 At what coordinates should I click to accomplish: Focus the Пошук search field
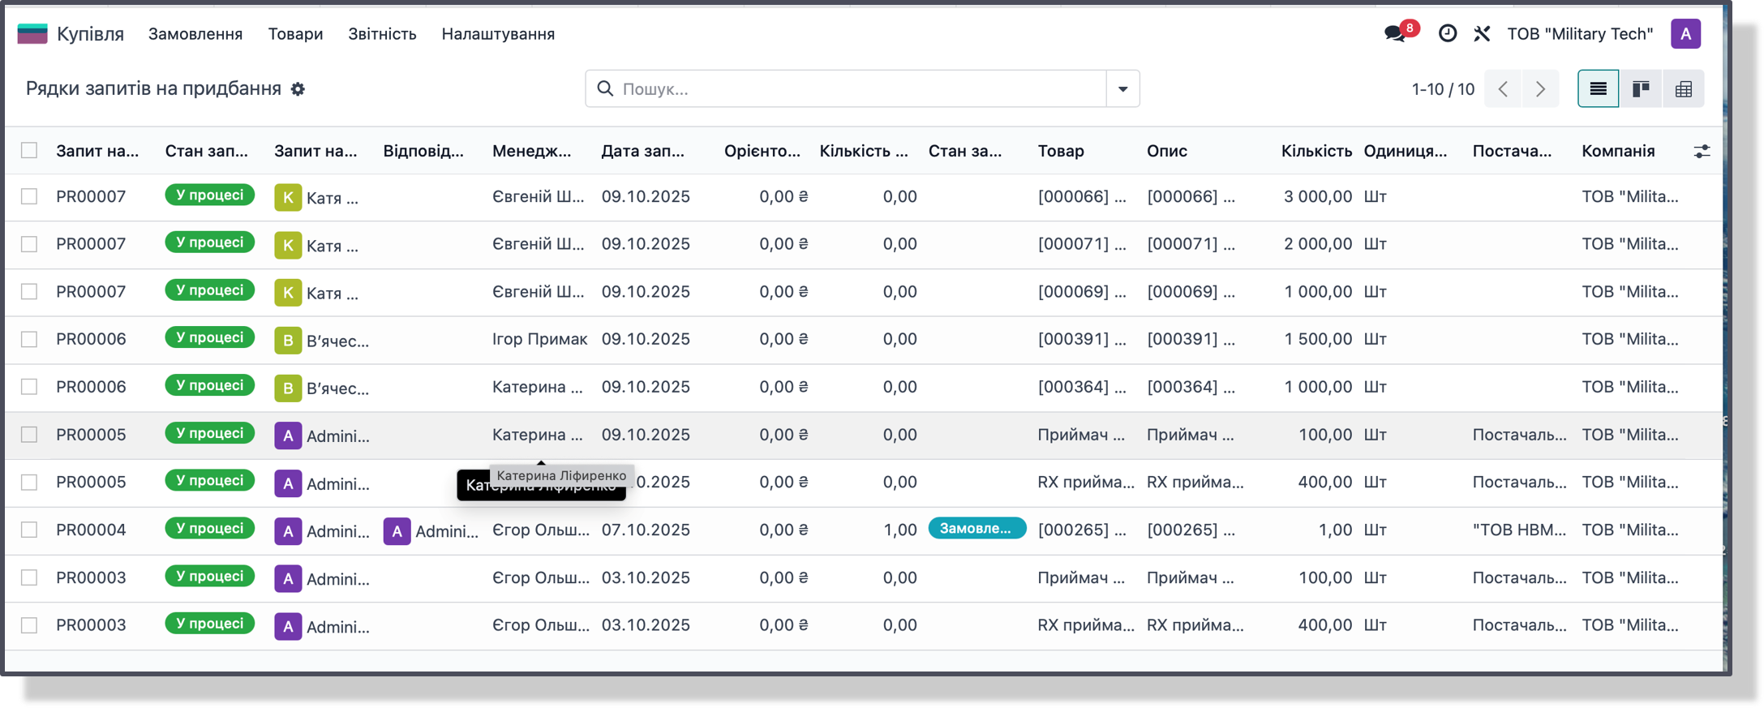coord(860,88)
